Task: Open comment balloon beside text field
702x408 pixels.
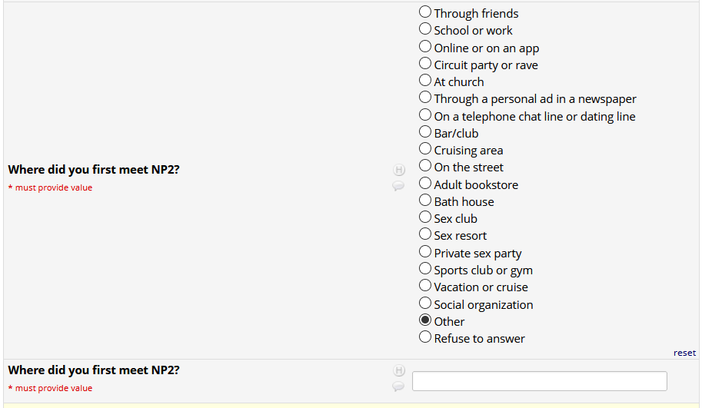Action: tap(398, 386)
